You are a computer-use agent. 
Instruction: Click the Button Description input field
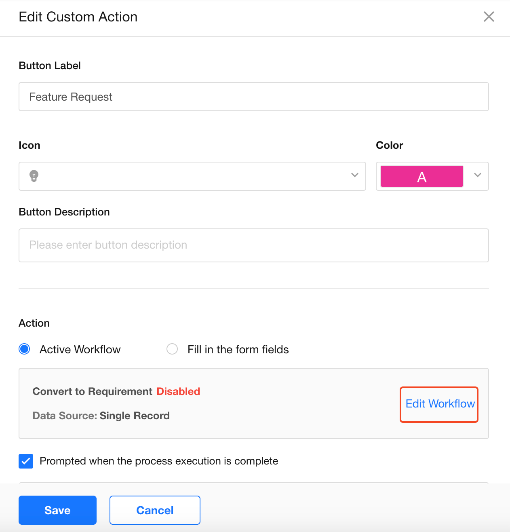pos(253,245)
